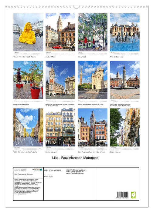
Task: Click the small 'Lille - Faszinierende Metropole' box text
Action: [23, 174]
